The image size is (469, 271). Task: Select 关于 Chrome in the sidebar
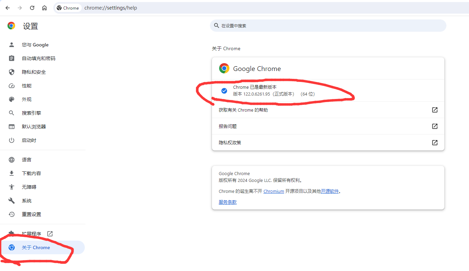point(42,247)
